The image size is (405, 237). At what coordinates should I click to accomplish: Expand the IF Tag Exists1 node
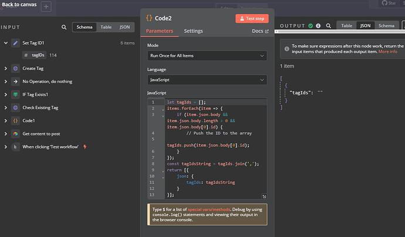click(6, 94)
